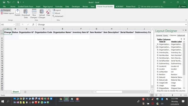The image size is (188, 106).
Task: Select the SerialNumber field row
Action: click(x=169, y=61)
